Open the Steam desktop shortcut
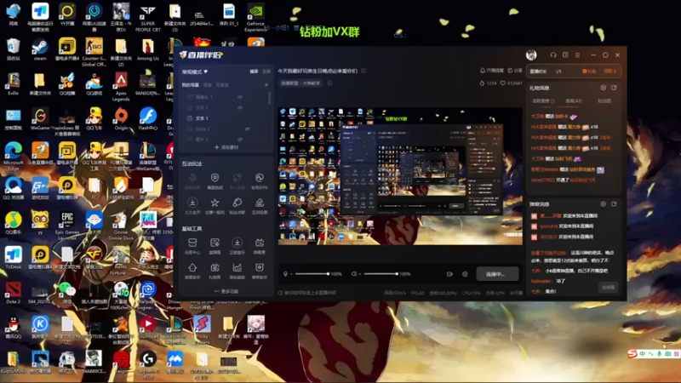Viewport: 681px width, 383px height. pyautogui.click(x=40, y=49)
